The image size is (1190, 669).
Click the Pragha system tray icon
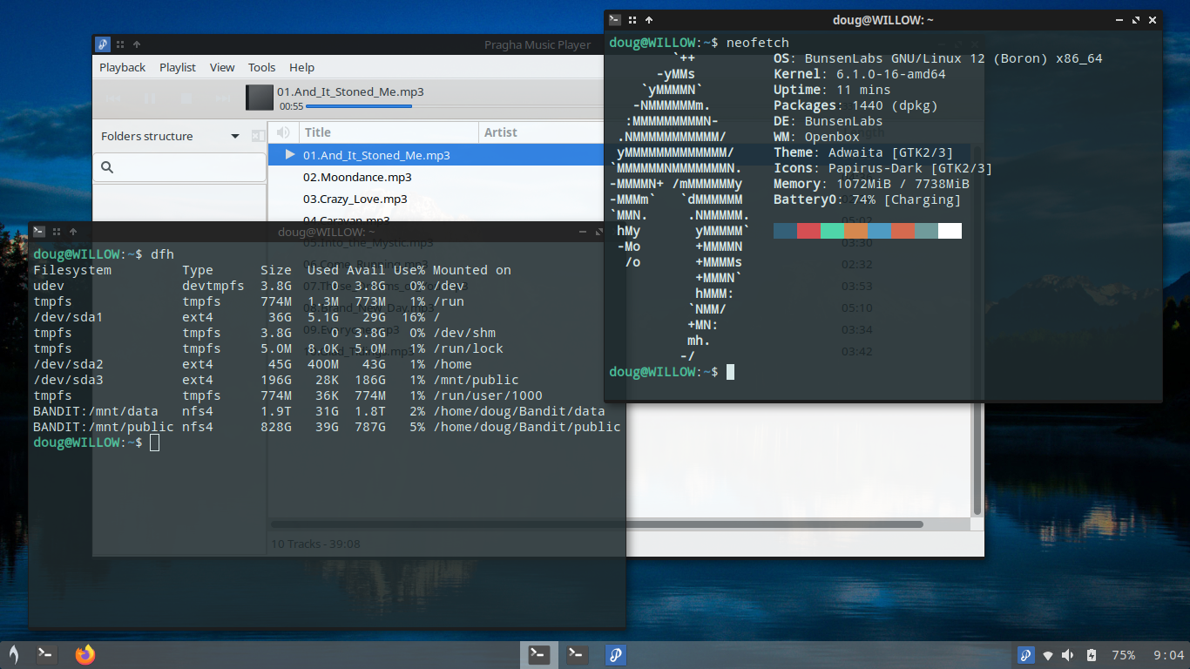click(1026, 655)
